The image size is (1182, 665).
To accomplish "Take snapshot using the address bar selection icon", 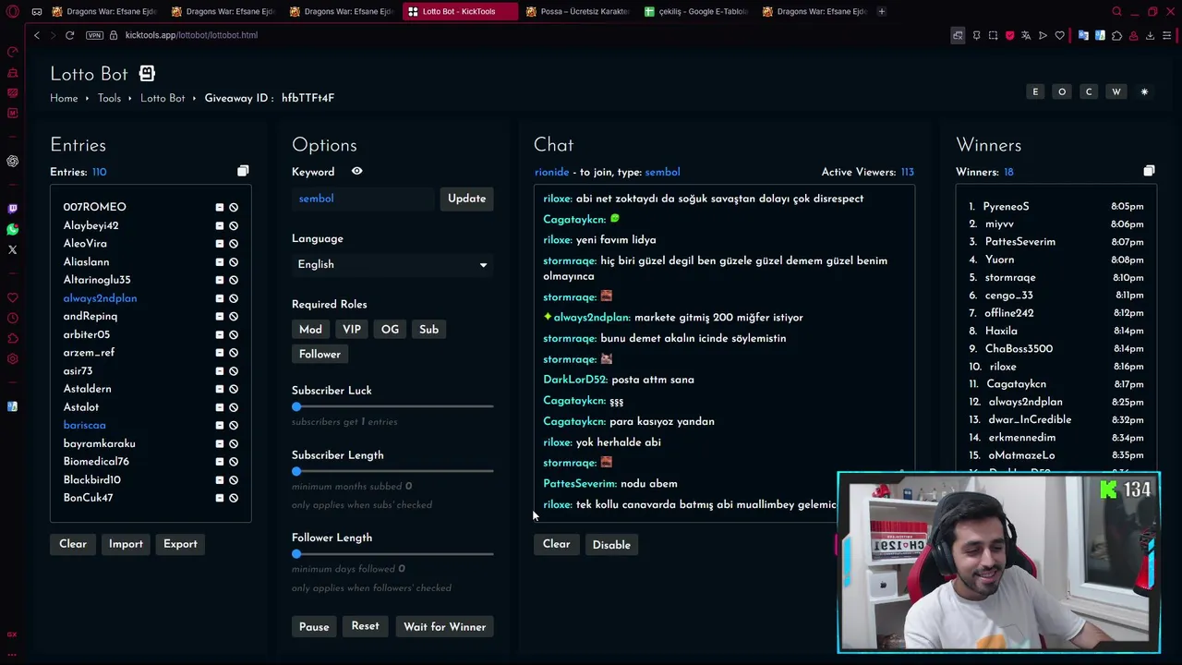I will coord(993,35).
